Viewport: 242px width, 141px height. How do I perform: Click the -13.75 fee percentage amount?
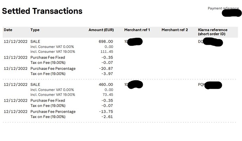tap(107, 112)
